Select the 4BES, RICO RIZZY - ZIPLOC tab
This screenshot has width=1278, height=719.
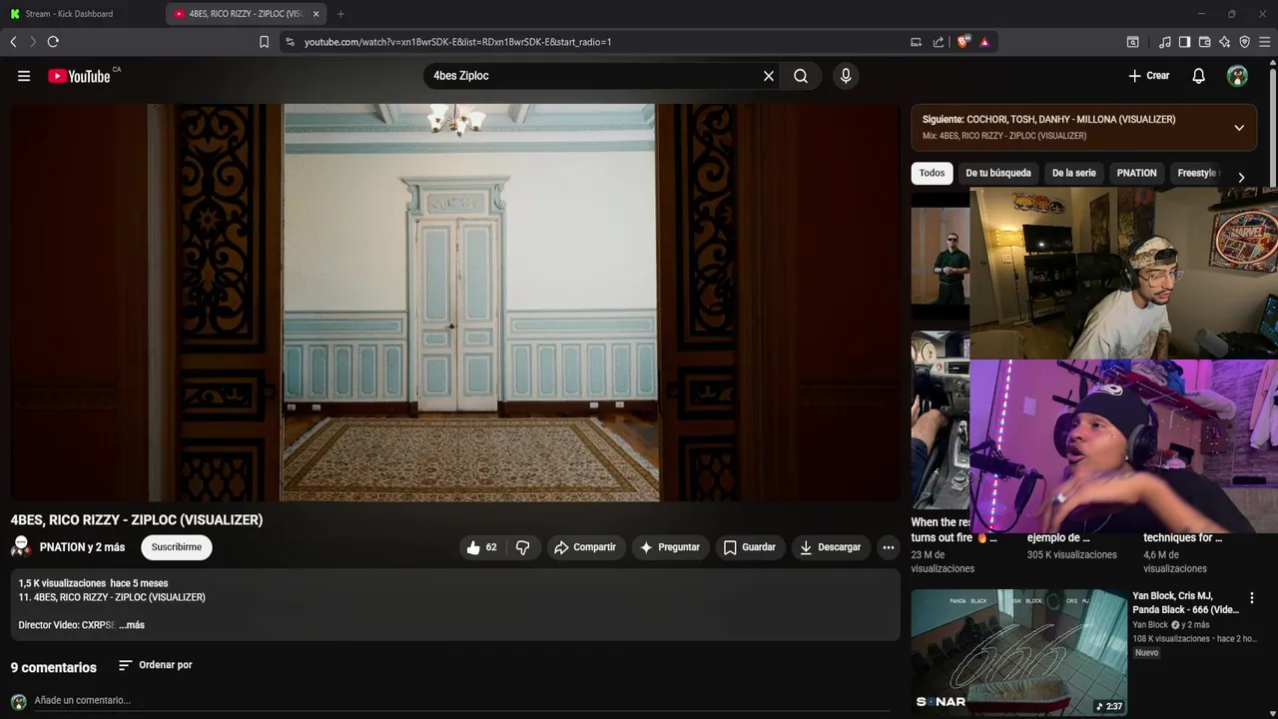pos(247,14)
